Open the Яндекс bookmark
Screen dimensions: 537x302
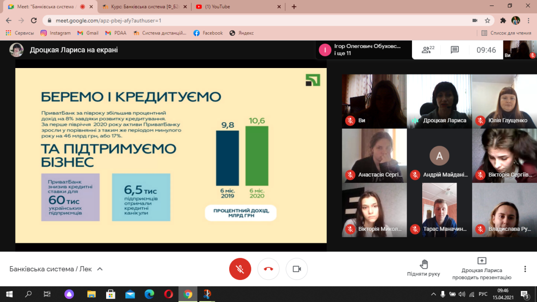242,33
